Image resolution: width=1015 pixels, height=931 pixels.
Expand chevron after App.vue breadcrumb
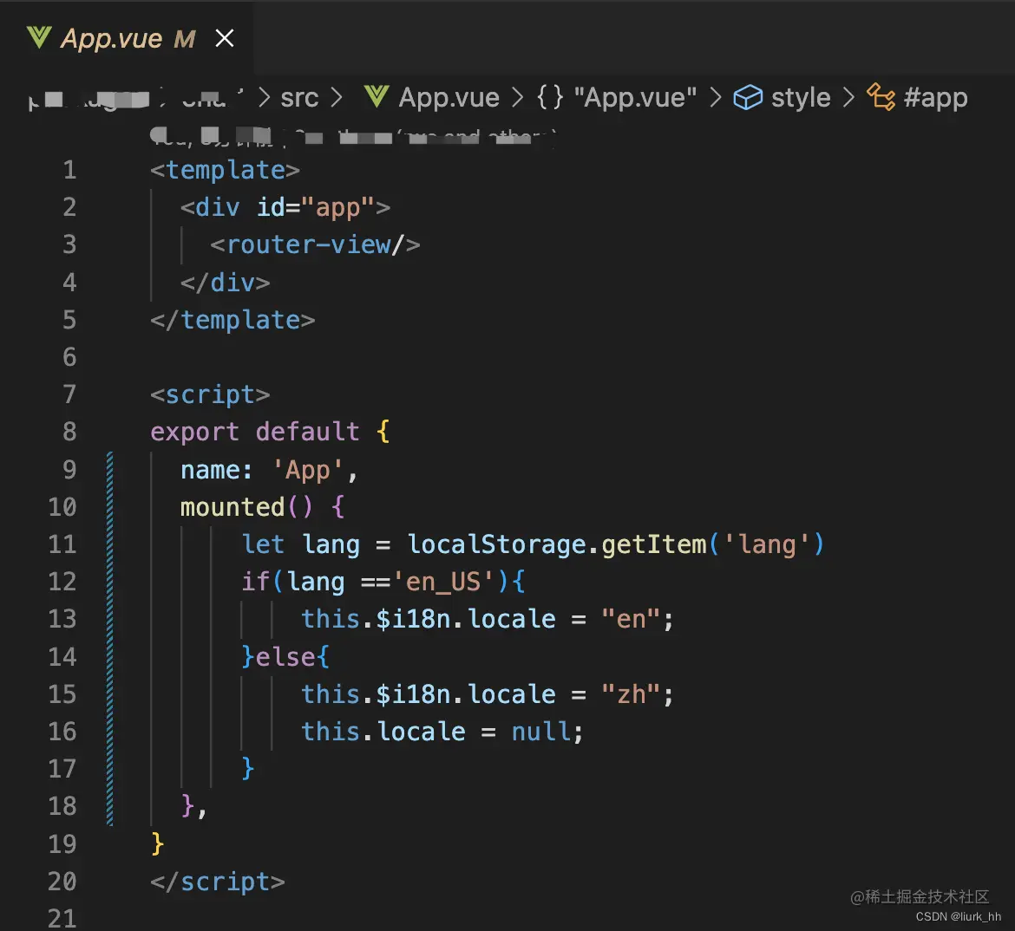point(517,98)
